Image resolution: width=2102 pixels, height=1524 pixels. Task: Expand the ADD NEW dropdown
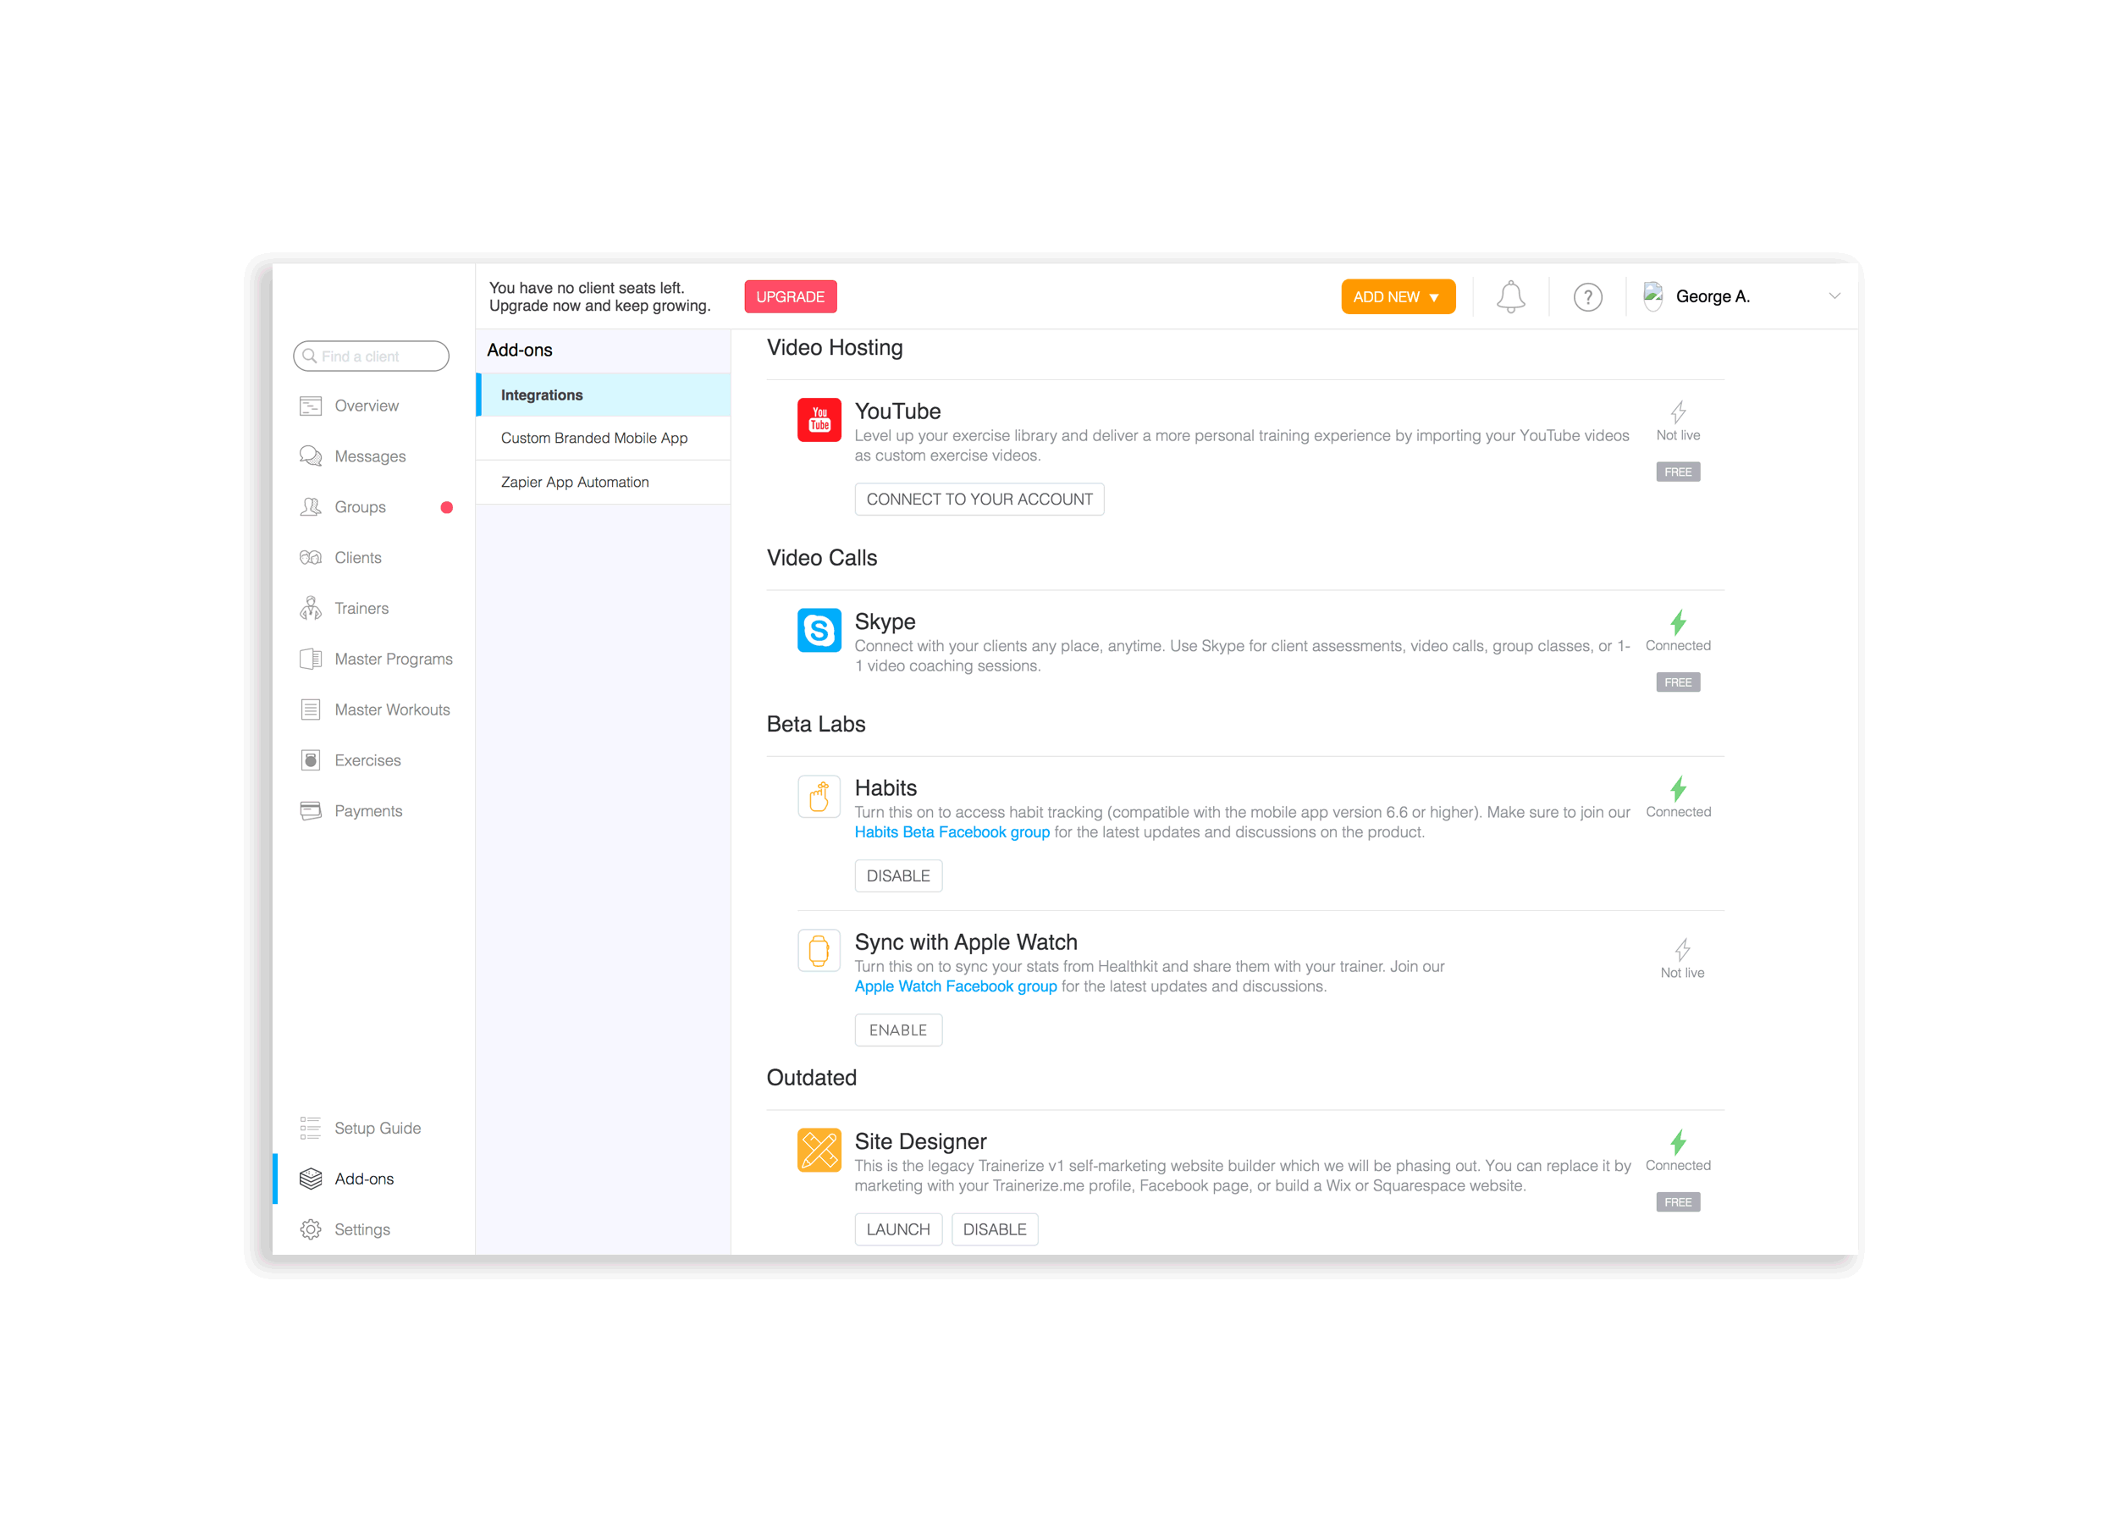[x=1398, y=296]
